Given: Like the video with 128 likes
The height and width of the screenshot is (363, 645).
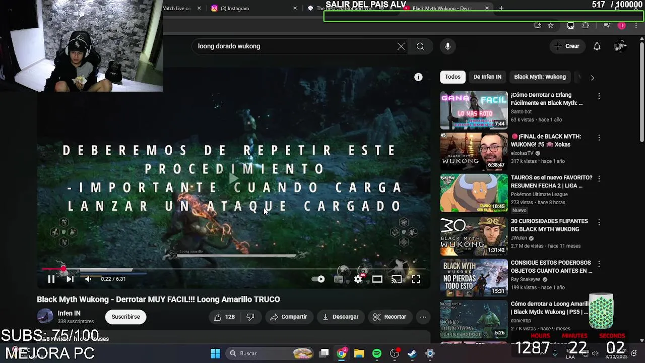Looking at the screenshot, I should (224, 317).
